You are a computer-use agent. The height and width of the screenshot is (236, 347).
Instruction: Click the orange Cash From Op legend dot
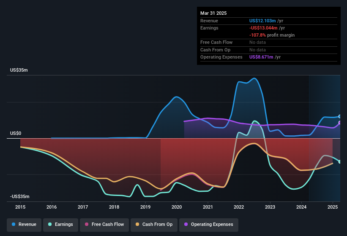(x=137, y=224)
